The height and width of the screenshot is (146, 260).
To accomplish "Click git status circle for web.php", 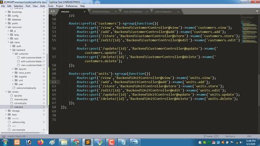I will tap(44, 107).
